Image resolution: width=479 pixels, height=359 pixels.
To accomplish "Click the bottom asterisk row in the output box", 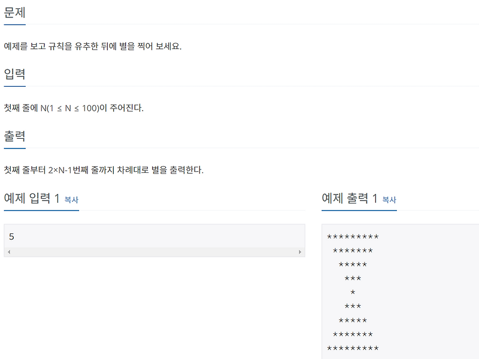I will point(352,348).
